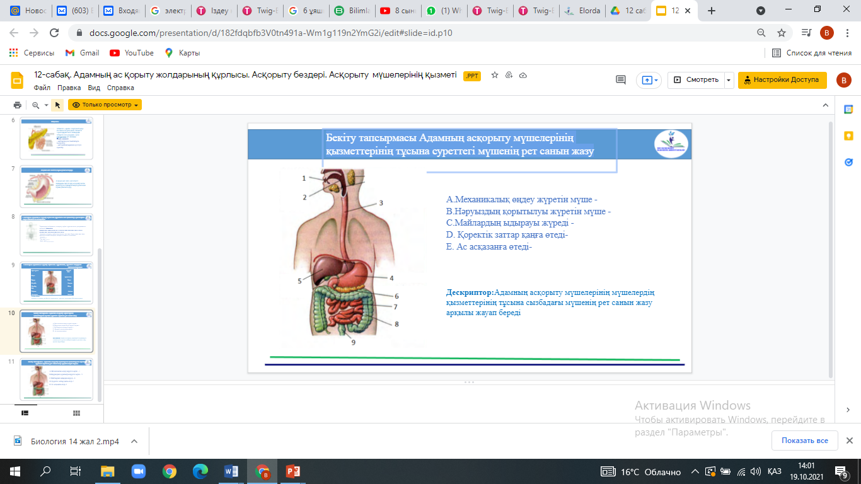This screenshot has width=861, height=484.
Task: Open Список для чтения reading list
Action: tap(812, 53)
